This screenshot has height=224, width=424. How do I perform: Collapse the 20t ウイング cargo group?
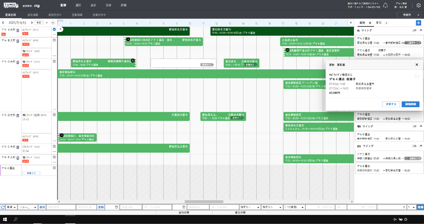click(421, 146)
